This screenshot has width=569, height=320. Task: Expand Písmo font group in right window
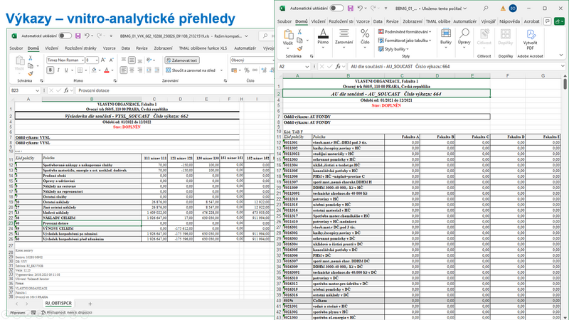pyautogui.click(x=323, y=39)
